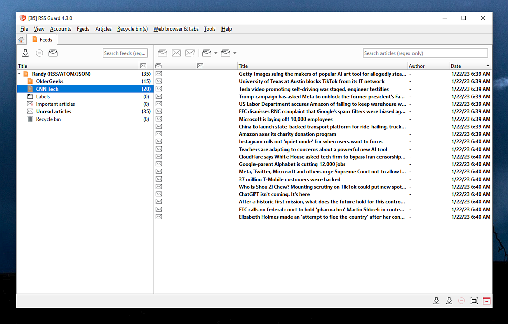Focus the Search feeds input field
508x324 pixels.
click(x=125, y=53)
